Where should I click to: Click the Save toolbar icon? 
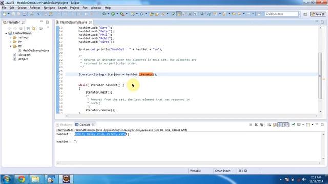pyautogui.click(x=13, y=14)
